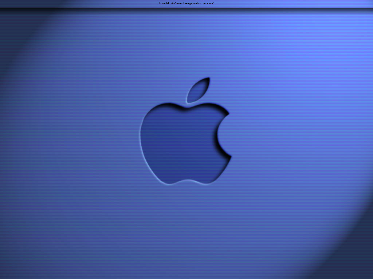Image resolution: width=373 pixels, height=279 pixels.
Task: Click the pointed tip of the Apple leaf
Action: [x=208, y=78]
